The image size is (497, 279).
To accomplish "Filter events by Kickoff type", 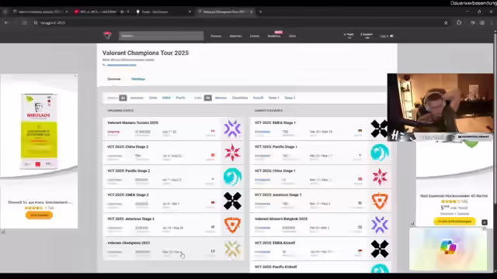I will (258, 98).
